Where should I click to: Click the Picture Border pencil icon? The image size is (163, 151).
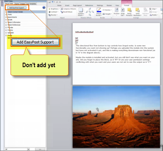[x=99, y=10]
